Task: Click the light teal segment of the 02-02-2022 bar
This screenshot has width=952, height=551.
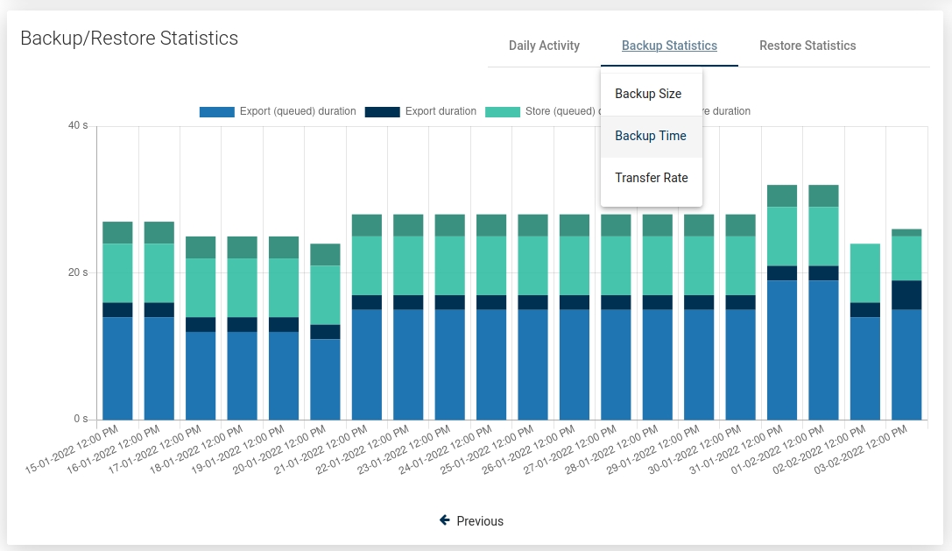Action: coord(865,272)
